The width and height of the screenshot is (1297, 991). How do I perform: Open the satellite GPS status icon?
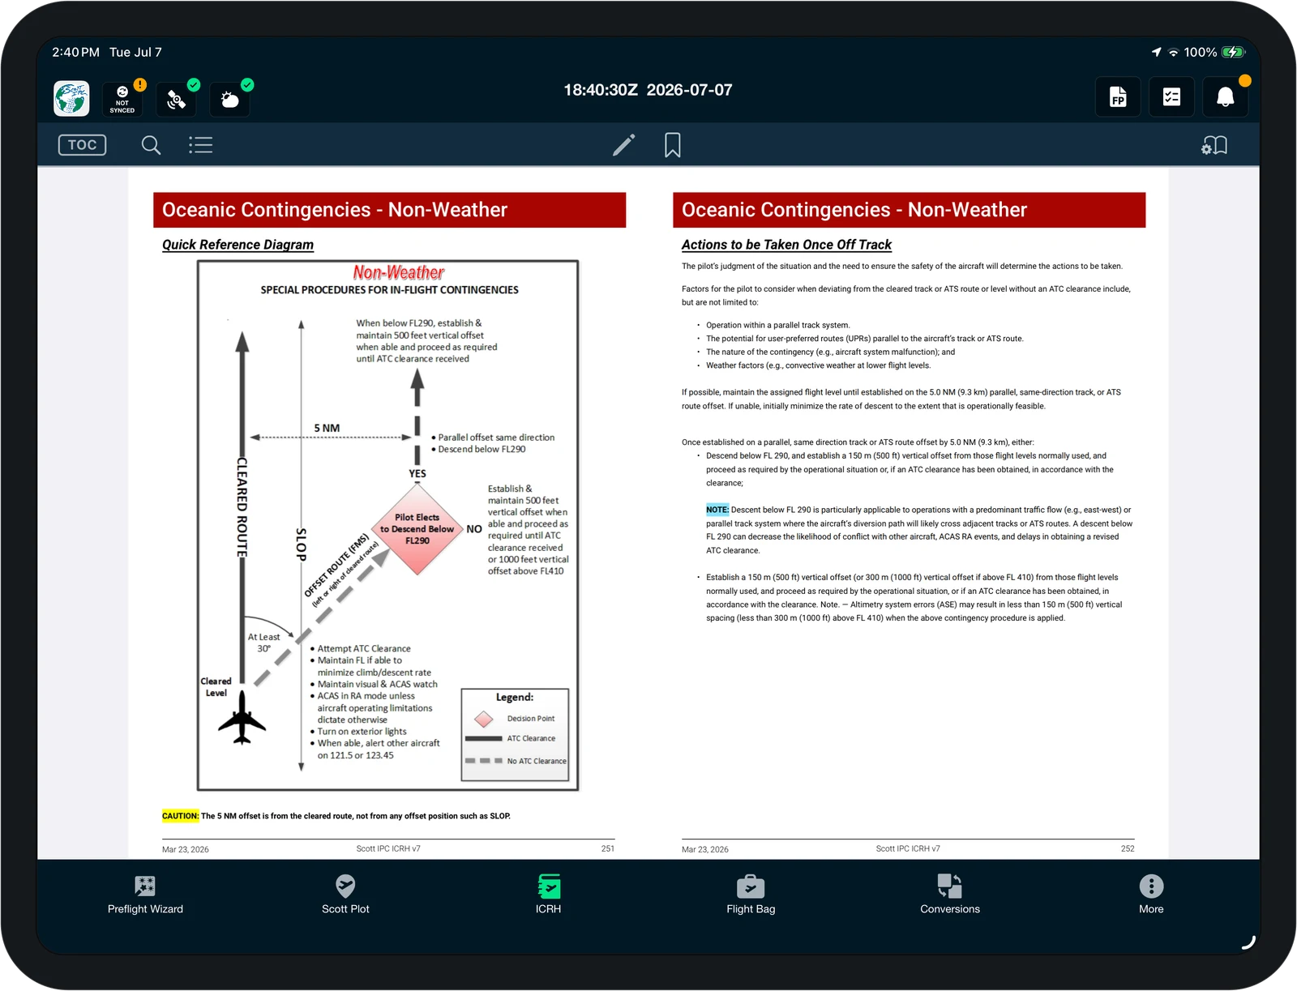click(x=177, y=99)
